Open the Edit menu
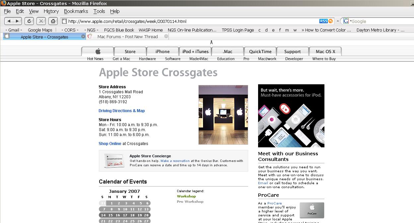Screen dimensions: 414x223 (x=20, y=11)
